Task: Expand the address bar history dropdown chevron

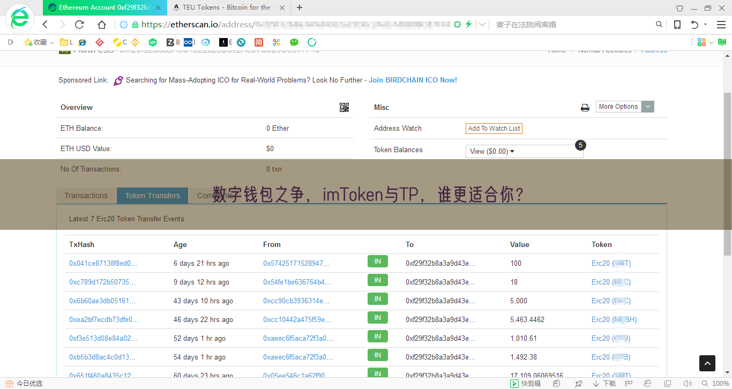Action: tap(483, 25)
